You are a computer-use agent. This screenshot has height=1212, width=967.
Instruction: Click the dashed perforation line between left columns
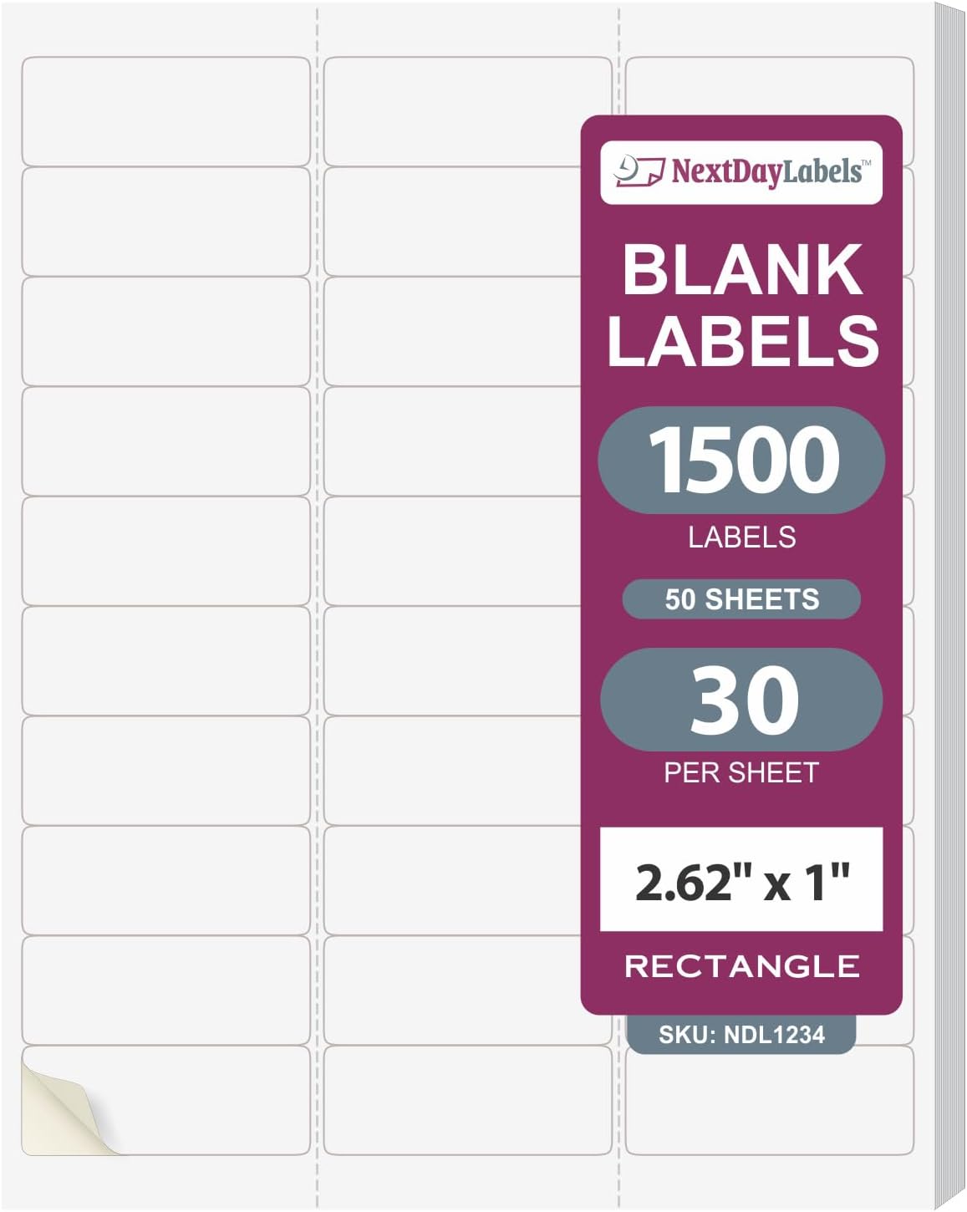[x=317, y=606]
